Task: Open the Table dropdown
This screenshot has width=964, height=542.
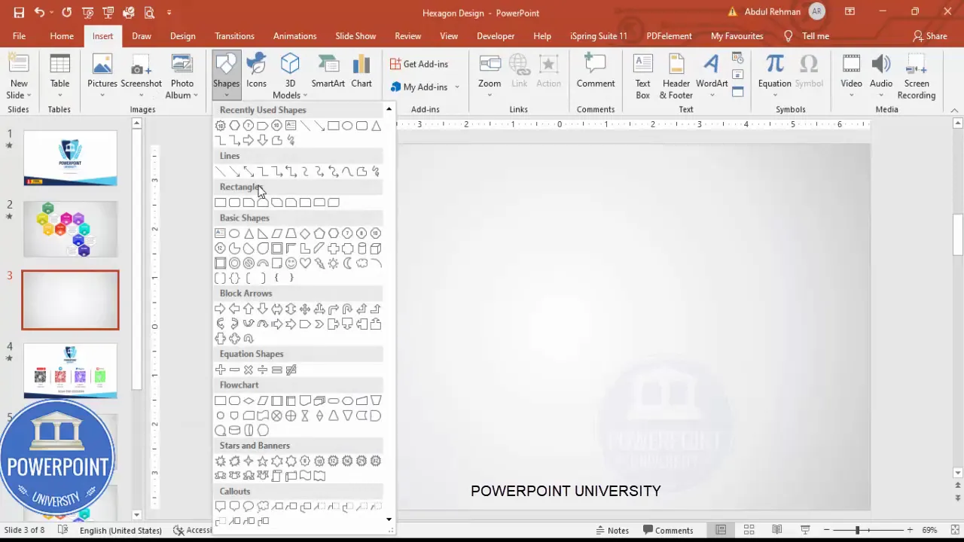Action: [59, 75]
